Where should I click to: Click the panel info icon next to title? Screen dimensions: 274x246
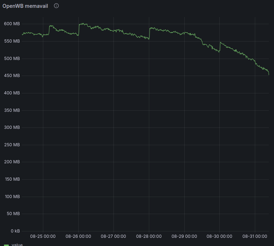(x=56, y=6)
